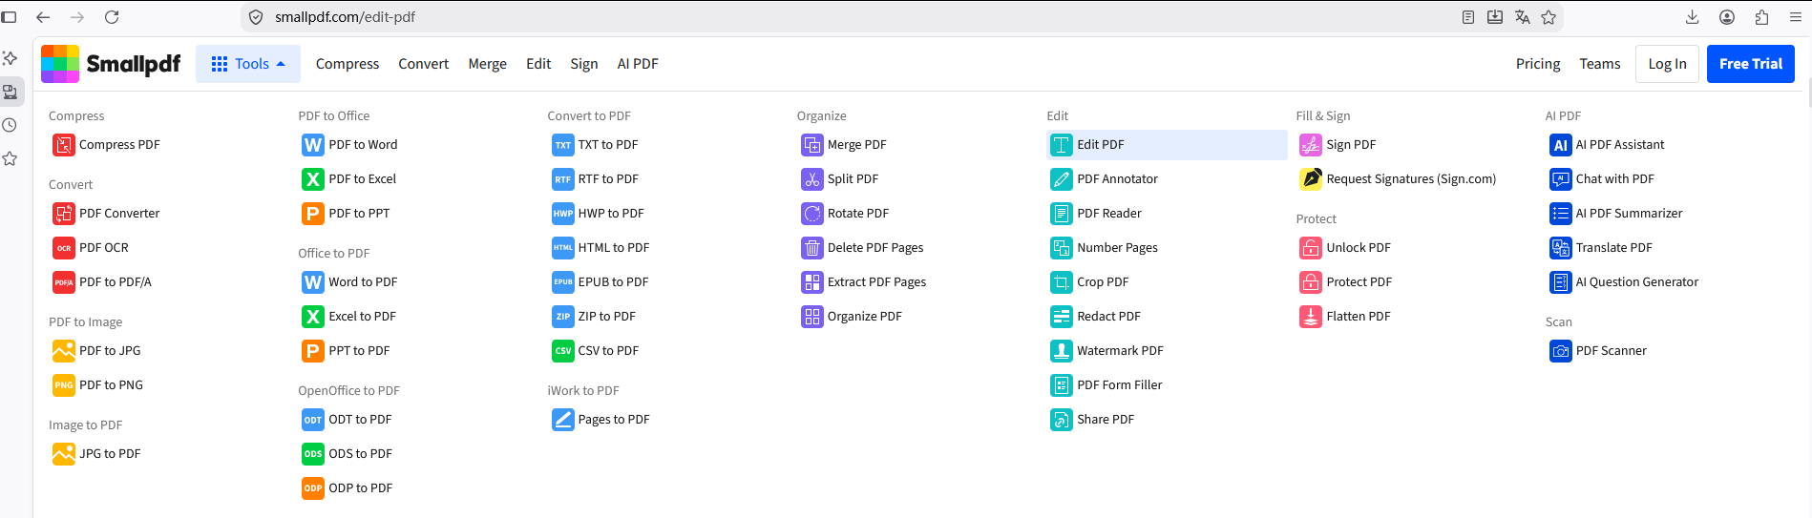Click the Unlock PDF padlock icon
The height and width of the screenshot is (518, 1812).
(x=1311, y=248)
